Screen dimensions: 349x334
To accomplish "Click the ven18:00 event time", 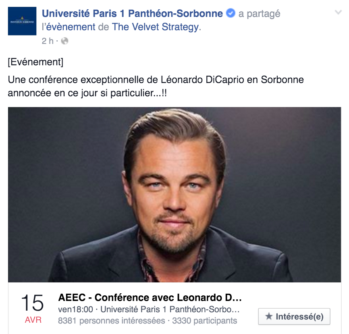I will (75, 309).
